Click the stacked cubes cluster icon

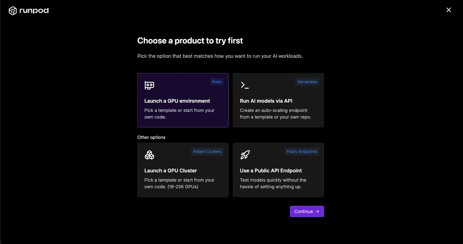point(149,155)
